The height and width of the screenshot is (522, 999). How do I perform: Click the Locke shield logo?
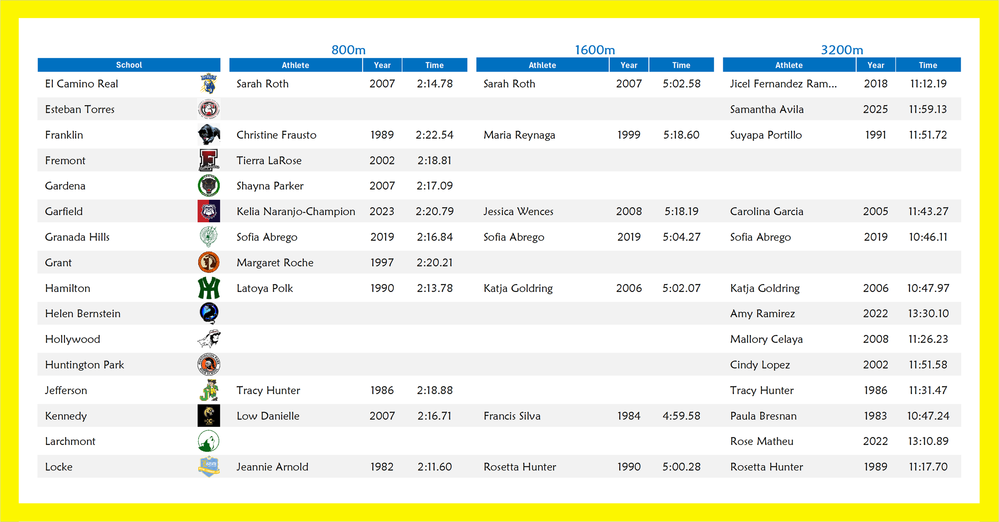click(209, 466)
